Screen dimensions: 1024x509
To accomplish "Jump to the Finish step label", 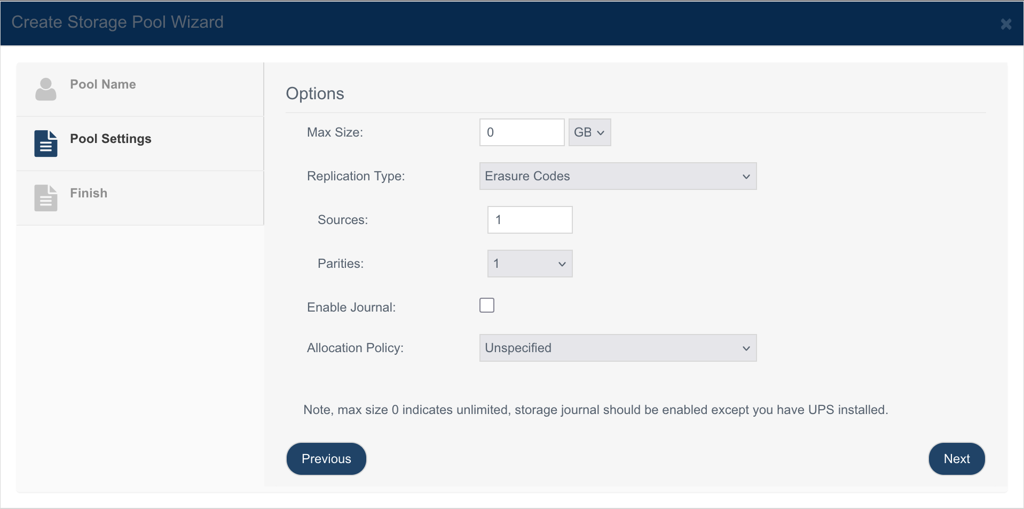I will tap(89, 193).
